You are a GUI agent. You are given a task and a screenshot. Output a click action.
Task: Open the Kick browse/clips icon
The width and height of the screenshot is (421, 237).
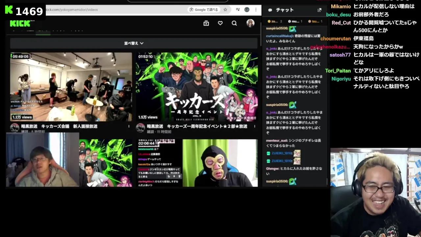[206, 23]
